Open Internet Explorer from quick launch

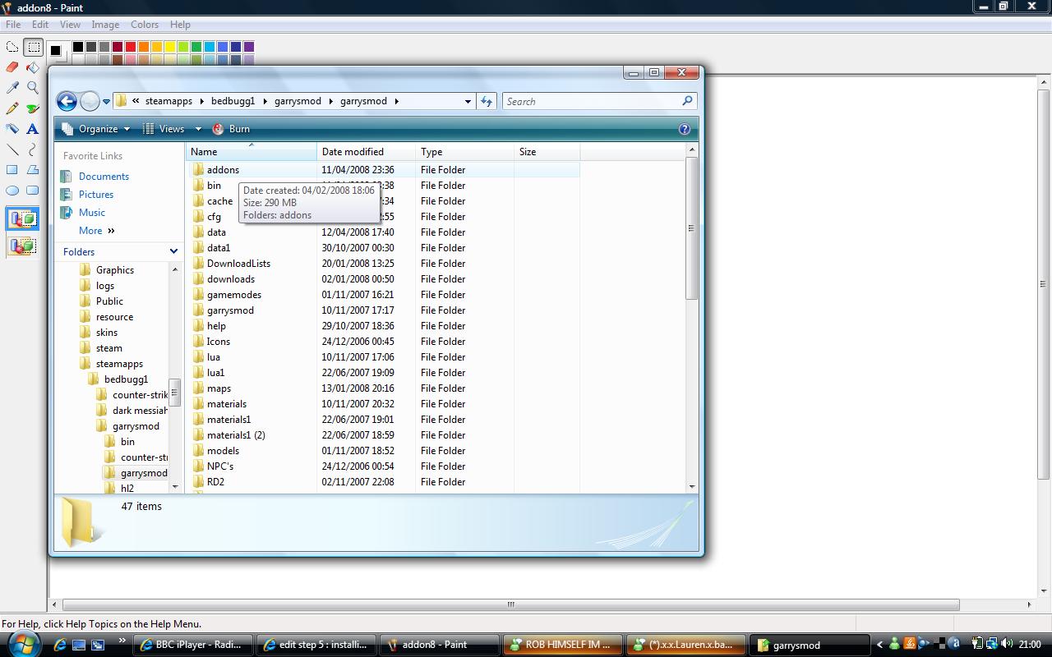point(60,645)
